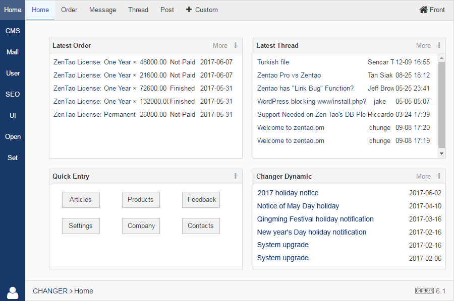The width and height of the screenshot is (454, 301).
Task: Switch to the Order tab
Action: click(69, 10)
